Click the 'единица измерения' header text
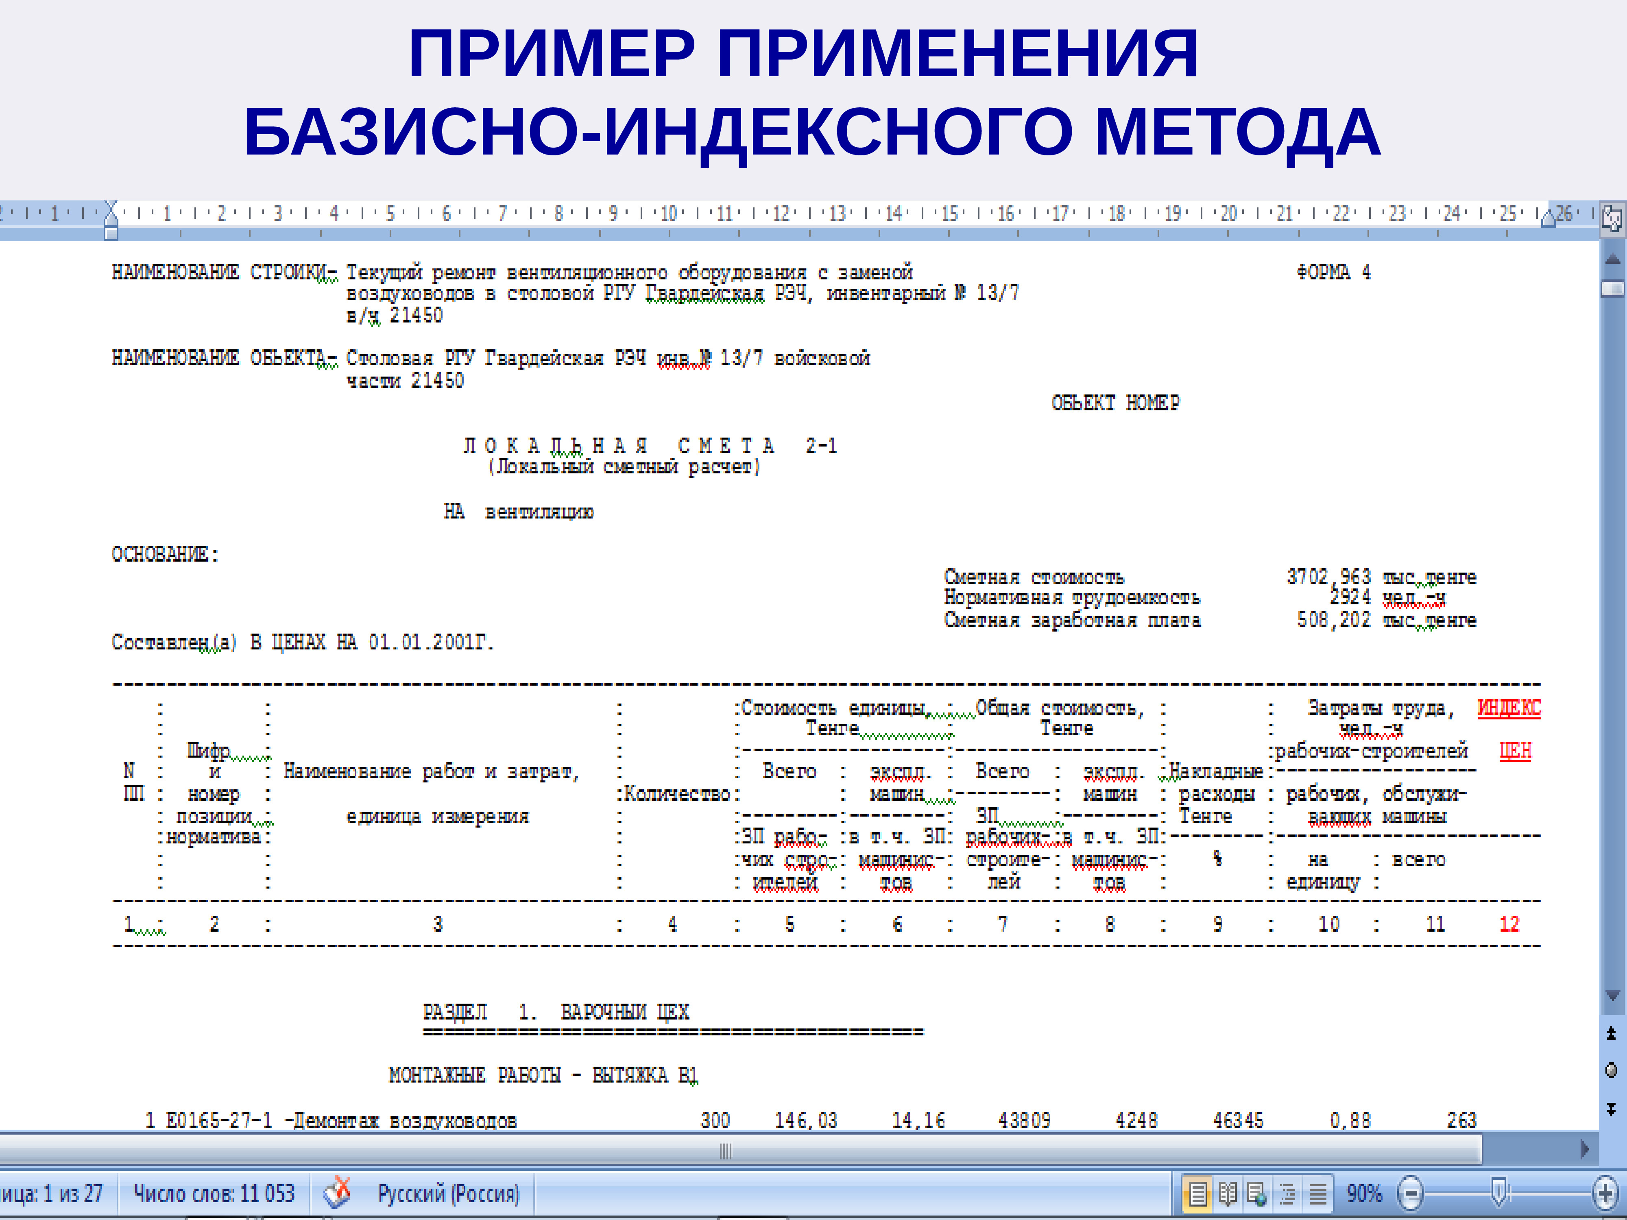The image size is (1627, 1220). coord(438,816)
